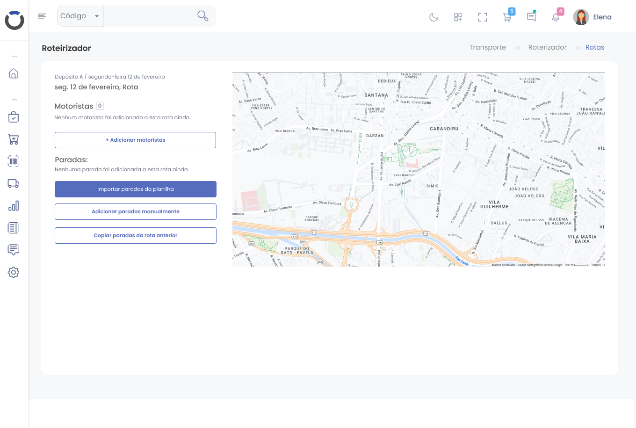Open the apps grid icon
This screenshot has height=428, width=636.
coord(458,17)
